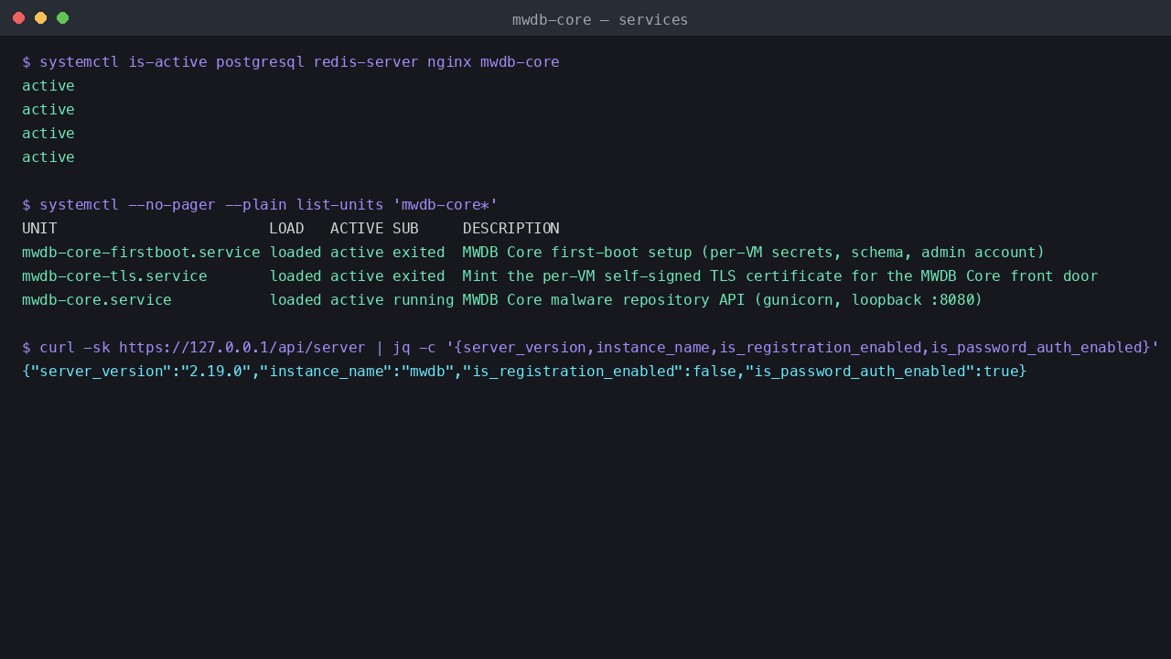Screen dimensions: 1171x659
Task: Click the fourth 'active' output line
Action: tap(48, 157)
